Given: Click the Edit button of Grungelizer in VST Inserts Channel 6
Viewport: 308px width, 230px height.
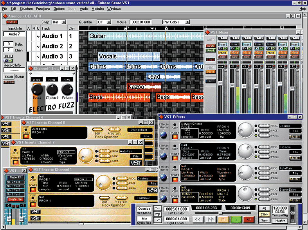Looking at the screenshot, I should point(97,130).
